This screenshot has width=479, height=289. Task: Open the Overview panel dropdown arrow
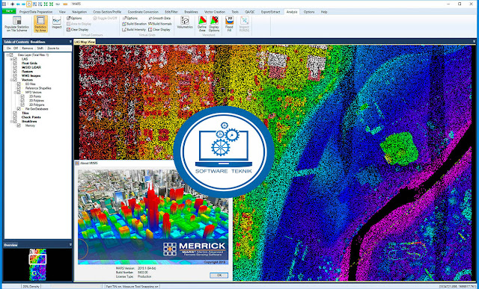(70, 245)
